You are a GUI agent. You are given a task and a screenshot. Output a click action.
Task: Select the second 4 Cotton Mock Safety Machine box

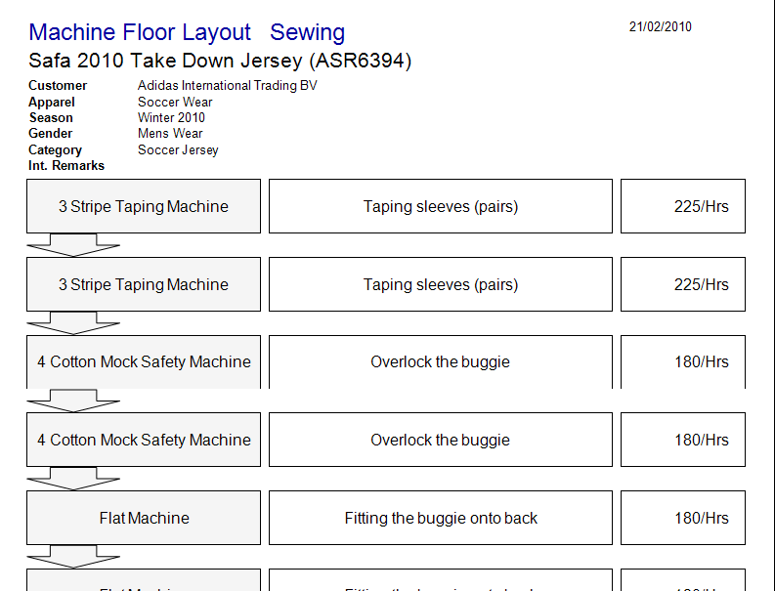pyautogui.click(x=144, y=440)
